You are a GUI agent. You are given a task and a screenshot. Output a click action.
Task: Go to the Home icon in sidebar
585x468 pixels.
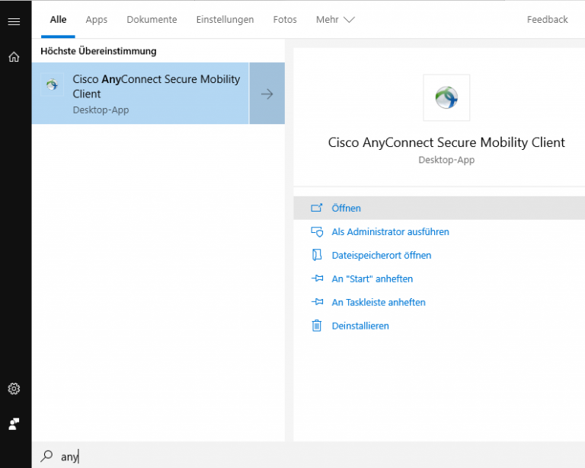(14, 57)
